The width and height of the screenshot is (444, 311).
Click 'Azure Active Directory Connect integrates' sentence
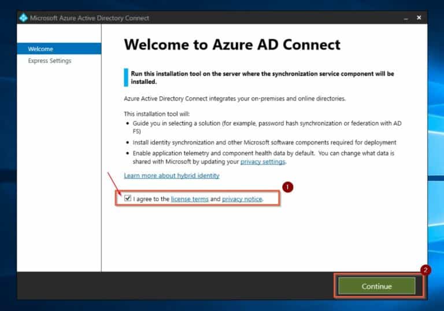235,99
